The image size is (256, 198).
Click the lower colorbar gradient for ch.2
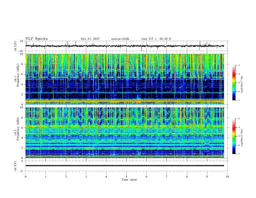coord(234,136)
